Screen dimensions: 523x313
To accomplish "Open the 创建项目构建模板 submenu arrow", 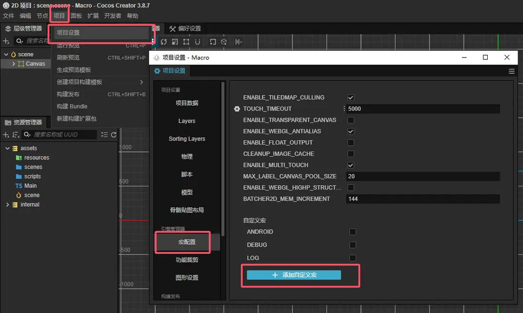I will [x=141, y=82].
